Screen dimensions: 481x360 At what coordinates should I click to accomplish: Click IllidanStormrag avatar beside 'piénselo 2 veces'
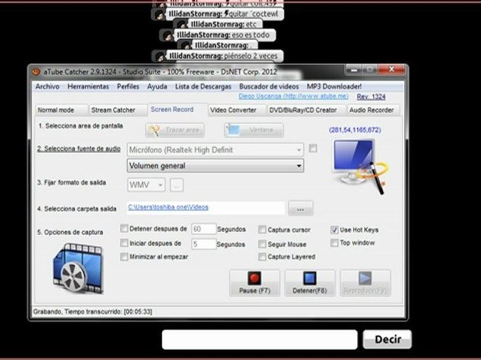pos(159,56)
